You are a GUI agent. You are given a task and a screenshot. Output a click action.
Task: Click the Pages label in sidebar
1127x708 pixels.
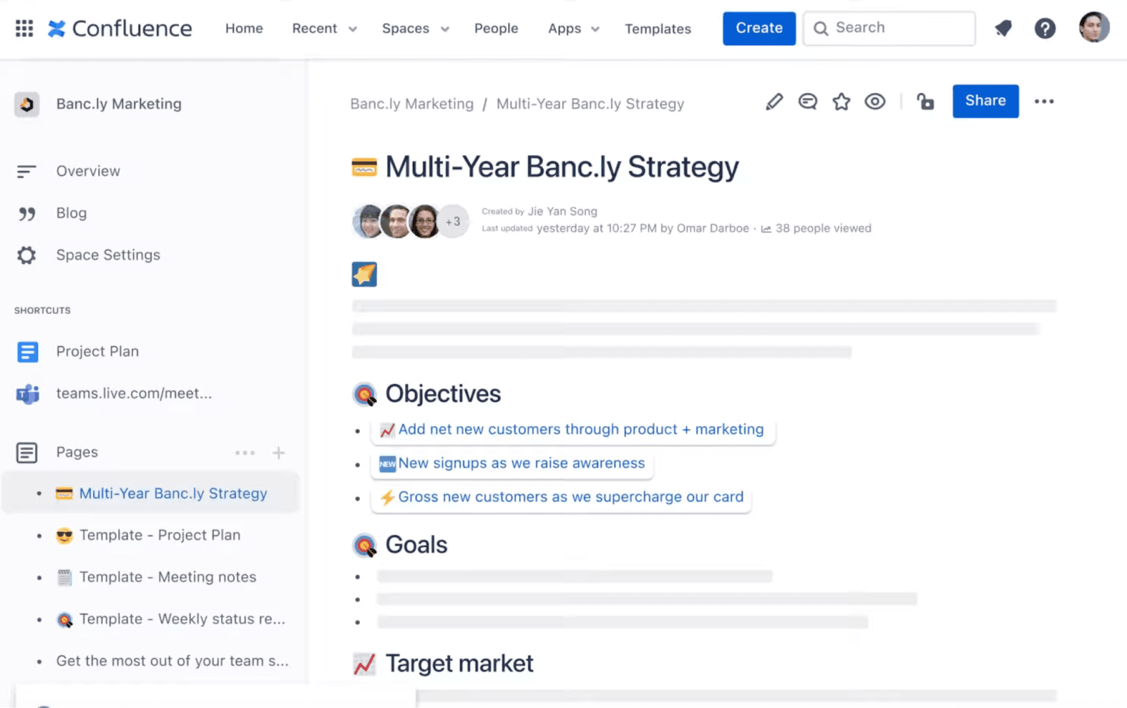77,453
